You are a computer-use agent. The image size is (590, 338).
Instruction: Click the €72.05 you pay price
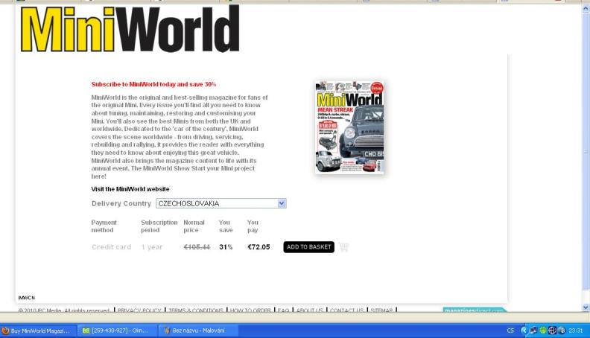258,247
